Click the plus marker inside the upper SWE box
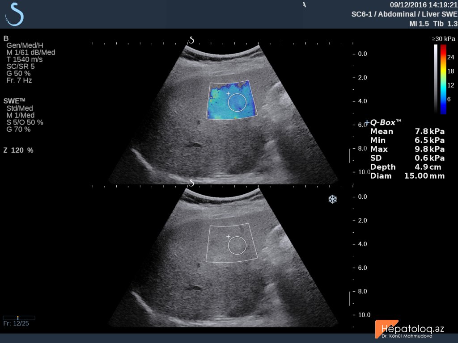 pos(229,94)
